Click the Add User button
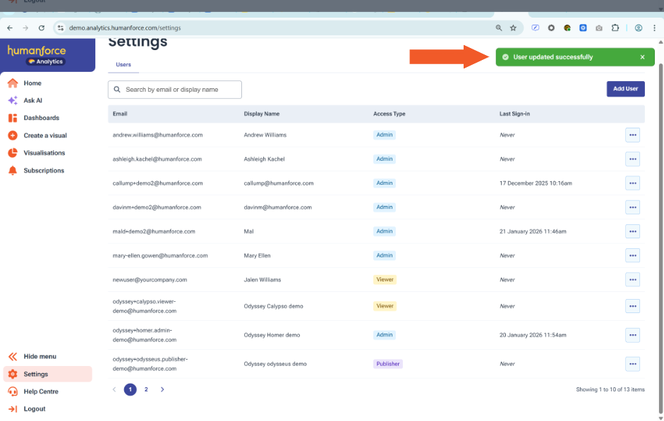664x421 pixels. click(x=625, y=89)
